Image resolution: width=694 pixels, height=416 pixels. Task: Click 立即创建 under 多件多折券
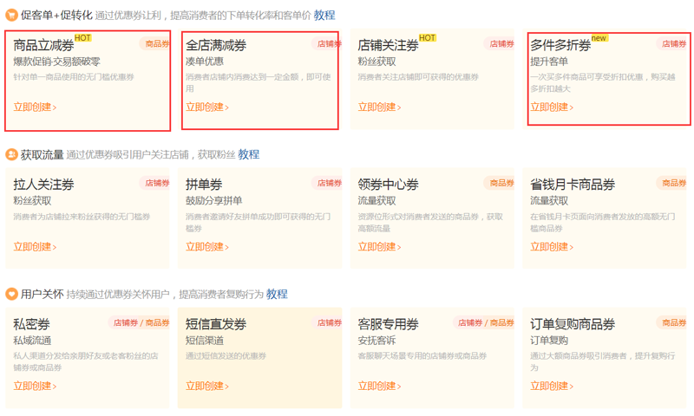tap(552, 107)
